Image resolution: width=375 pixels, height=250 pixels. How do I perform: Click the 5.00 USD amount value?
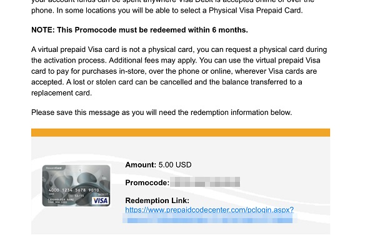[175, 165]
